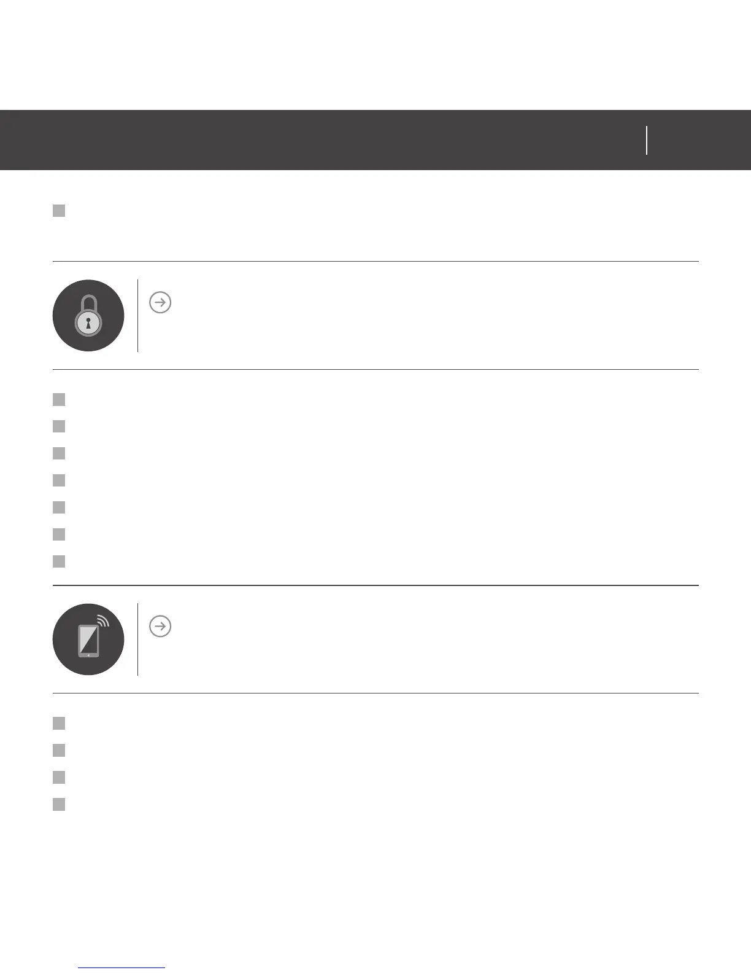Open the blue underlined link at page bottom

point(121,967)
